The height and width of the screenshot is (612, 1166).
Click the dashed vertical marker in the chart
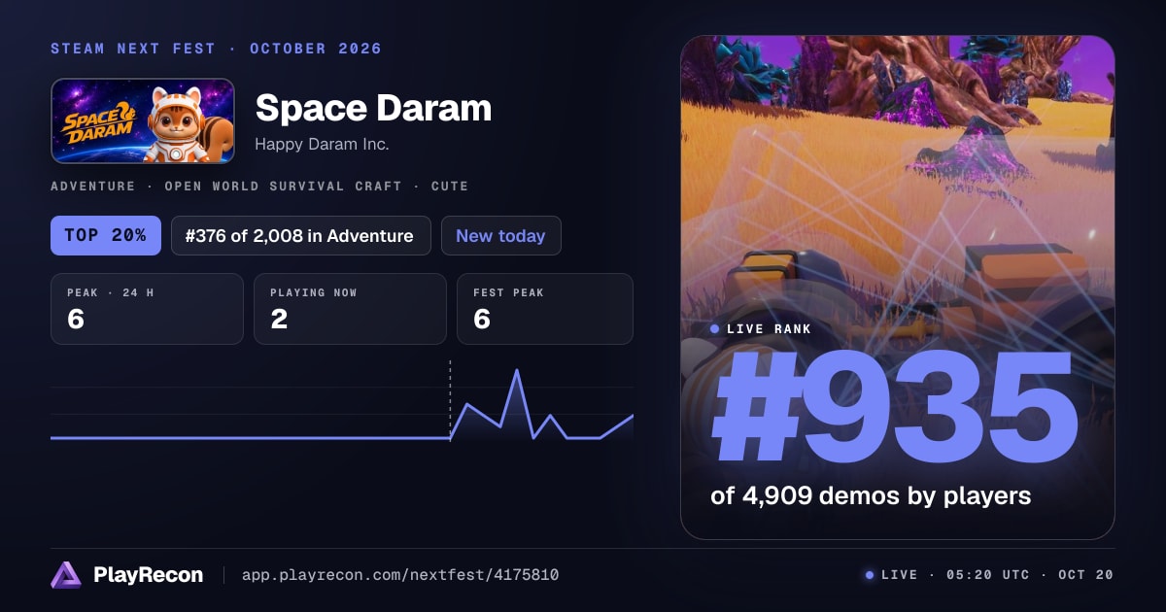pos(450,400)
